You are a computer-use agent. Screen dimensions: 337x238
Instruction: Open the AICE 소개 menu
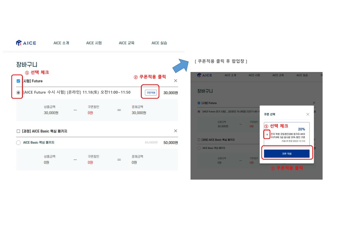point(61,43)
